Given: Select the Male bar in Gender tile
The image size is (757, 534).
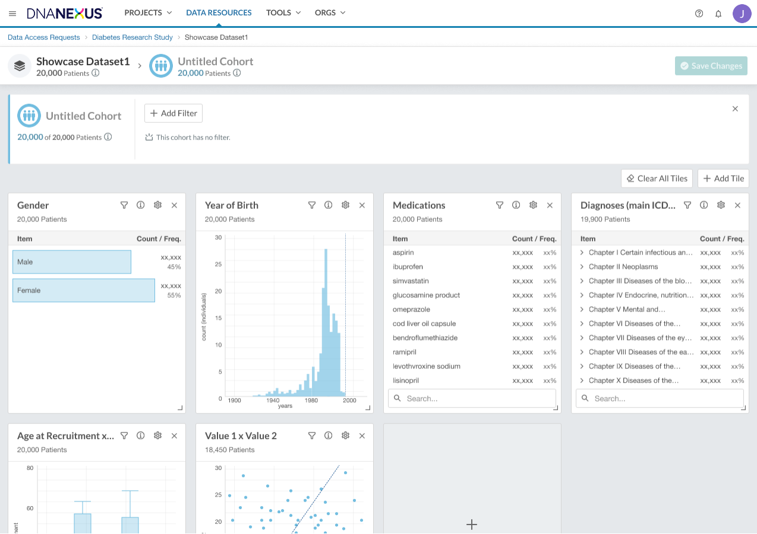Looking at the screenshot, I should (72, 262).
